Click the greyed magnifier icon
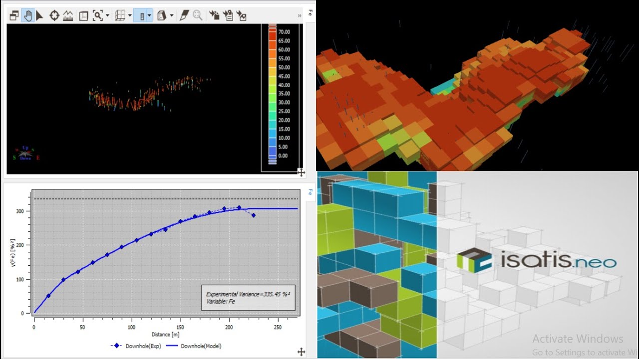 click(198, 15)
